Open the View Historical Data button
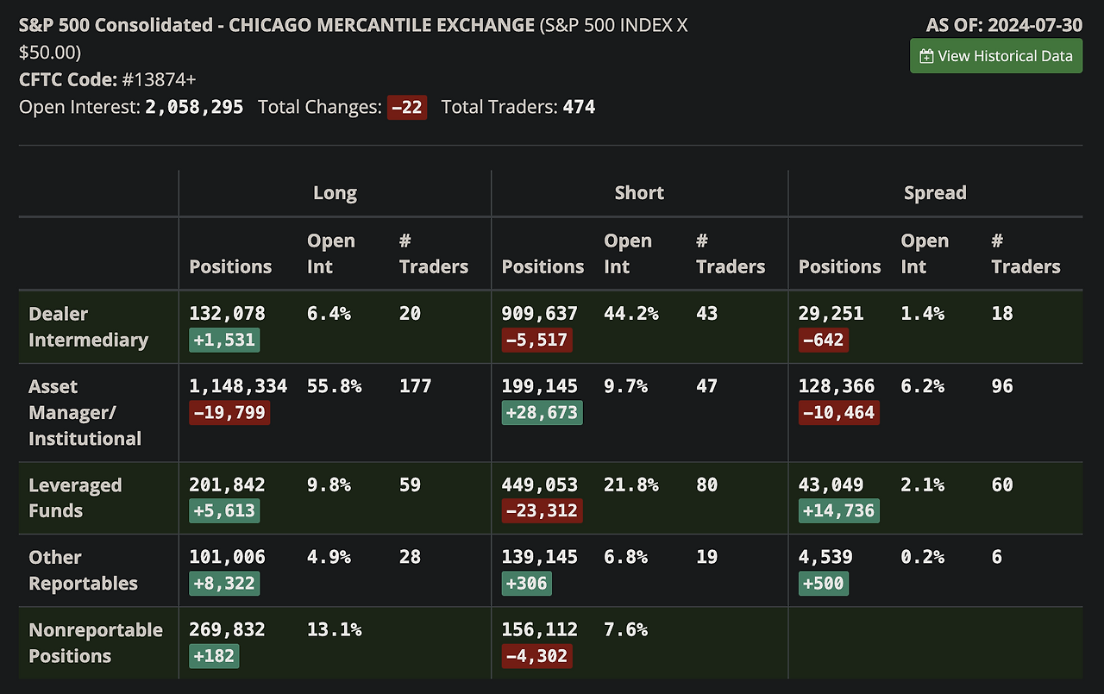This screenshot has height=694, width=1104. click(x=996, y=56)
